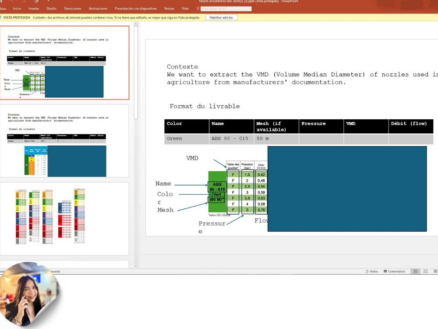Screen dimensions: 438x329
Task: Switch to the Revisar tab
Action: (169, 8)
